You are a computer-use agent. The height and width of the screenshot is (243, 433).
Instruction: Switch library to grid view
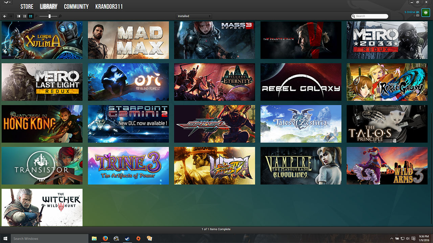tap(31, 16)
